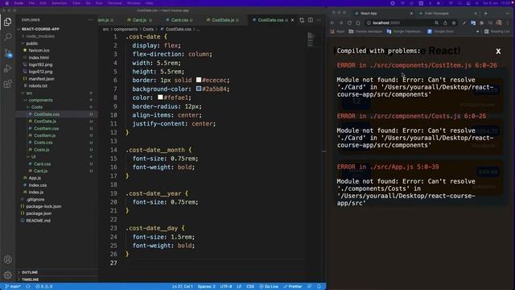
Task: Click the zoom magnifier in address bar
Action: (436, 23)
